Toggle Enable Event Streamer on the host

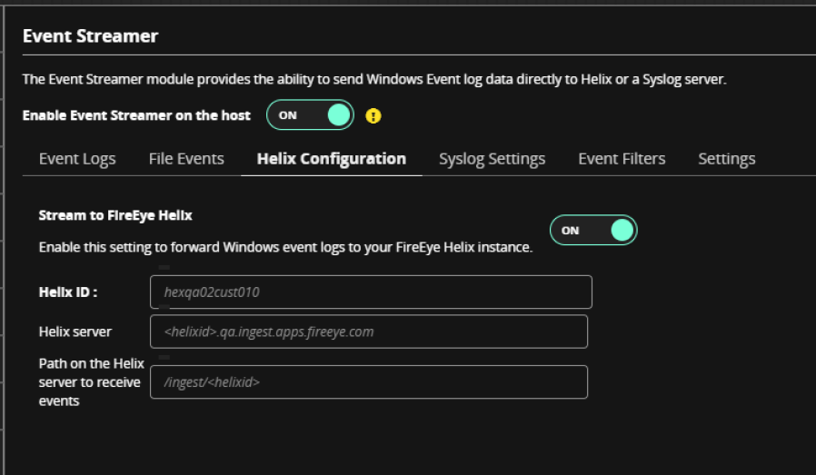pos(310,115)
